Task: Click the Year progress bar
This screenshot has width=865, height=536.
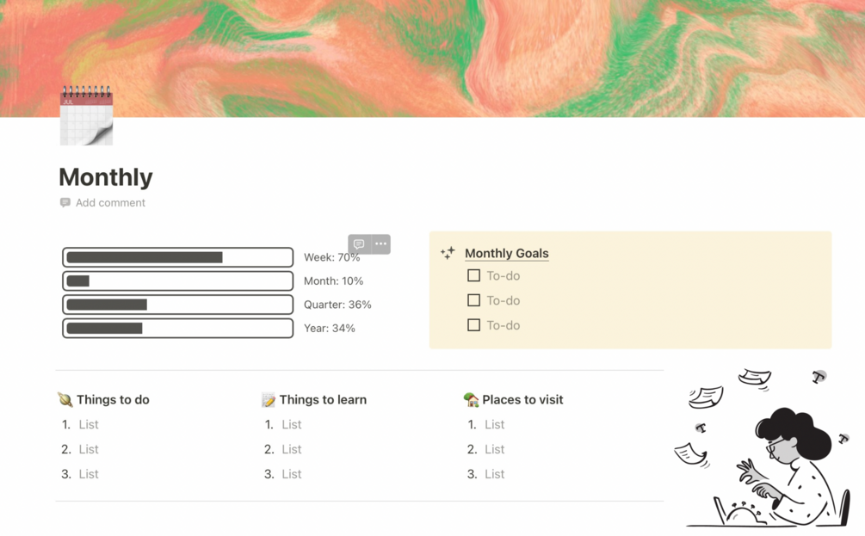Action: 177,328
